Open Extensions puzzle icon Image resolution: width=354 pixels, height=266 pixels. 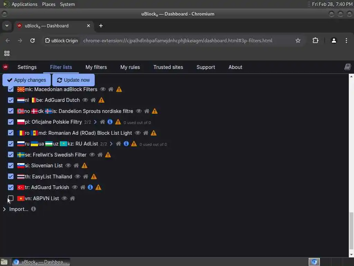coord(315,41)
